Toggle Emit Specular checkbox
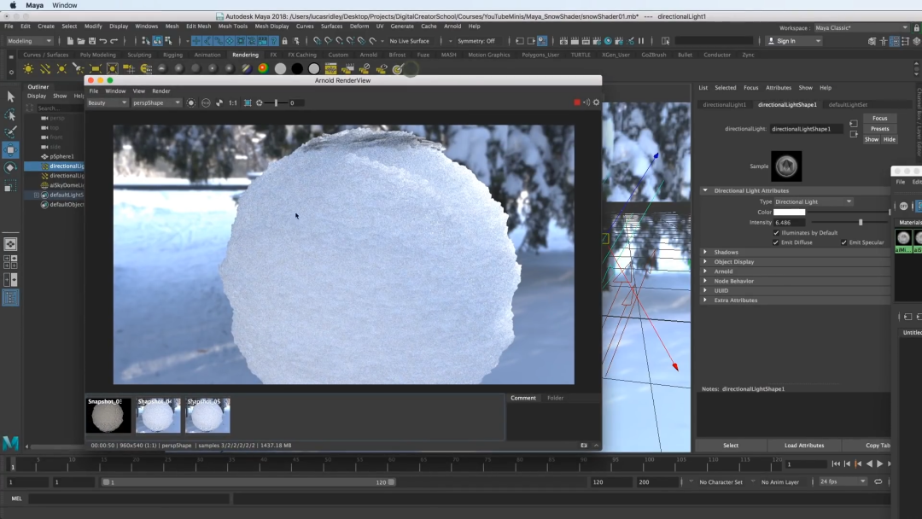The height and width of the screenshot is (519, 922). (843, 242)
